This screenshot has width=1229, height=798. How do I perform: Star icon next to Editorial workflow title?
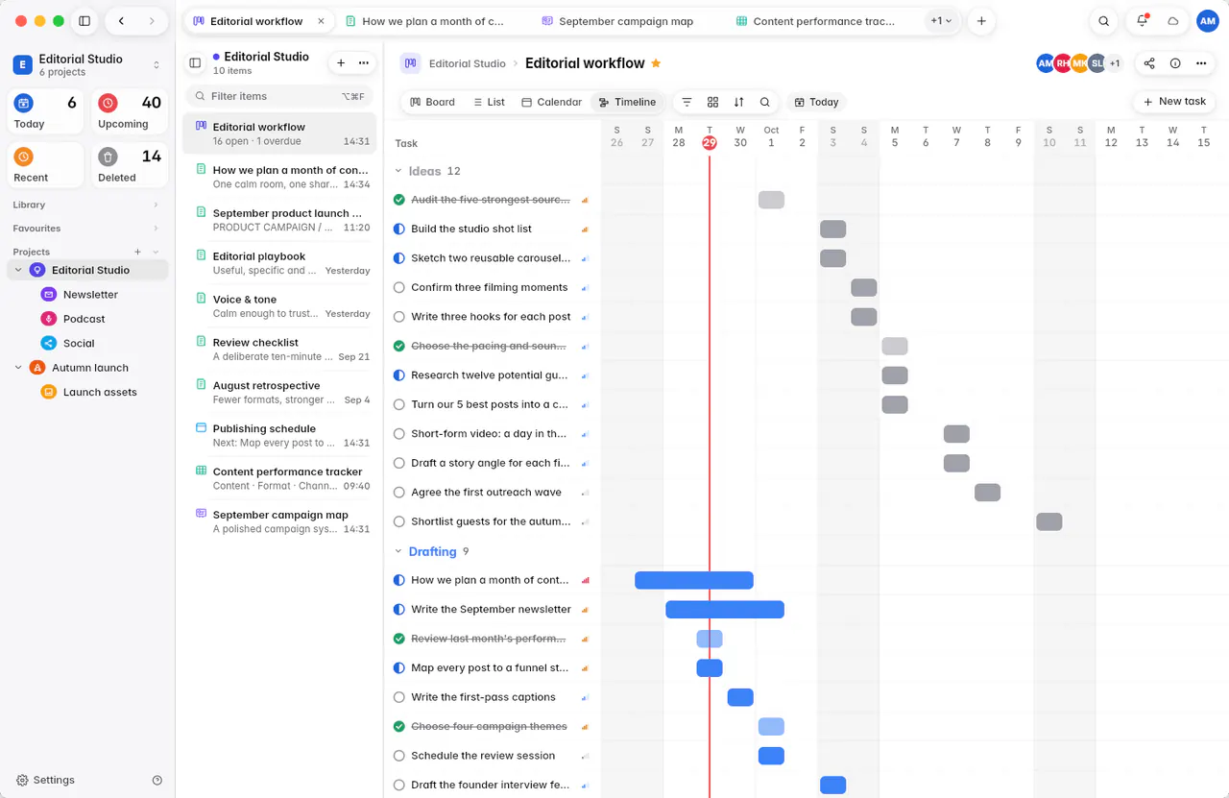point(656,63)
